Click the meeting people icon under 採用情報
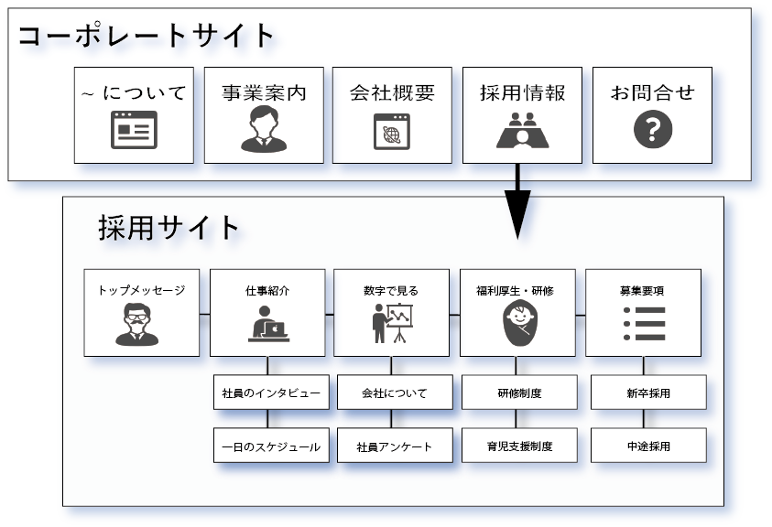 click(522, 130)
